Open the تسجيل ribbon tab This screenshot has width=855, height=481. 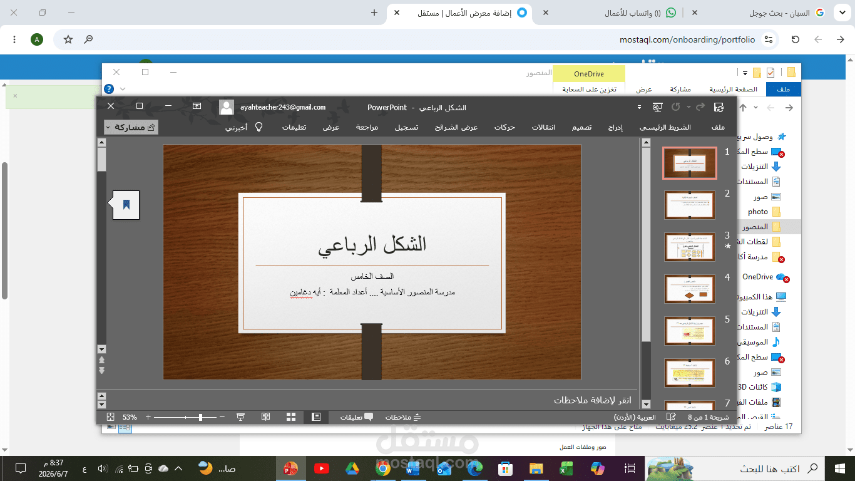406,127
